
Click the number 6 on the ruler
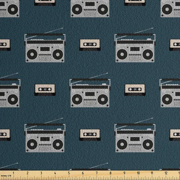[83, 173]
